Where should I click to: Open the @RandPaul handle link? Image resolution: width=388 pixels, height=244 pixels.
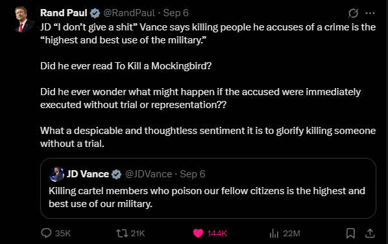129,13
